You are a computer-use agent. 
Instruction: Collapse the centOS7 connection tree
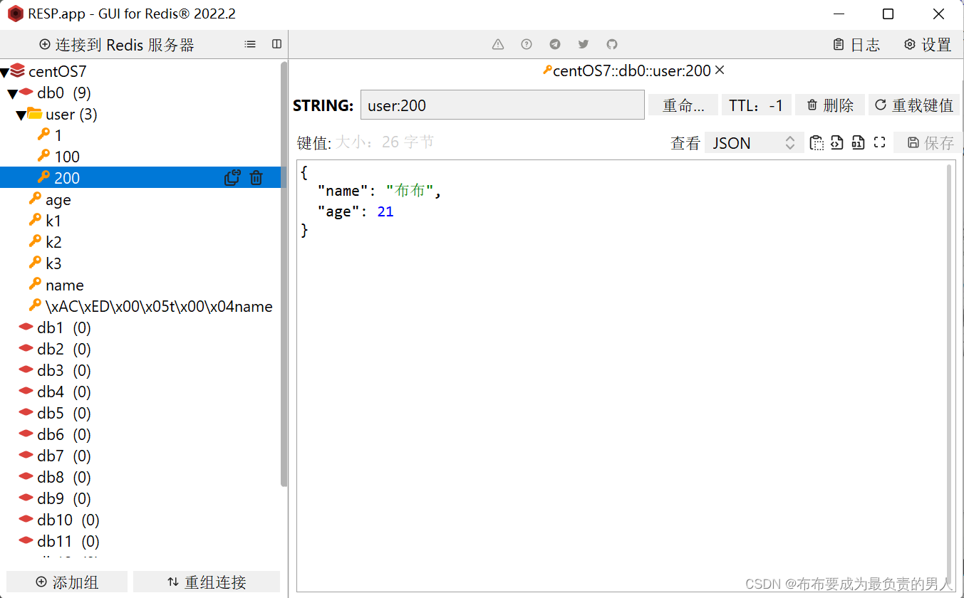(x=4, y=73)
